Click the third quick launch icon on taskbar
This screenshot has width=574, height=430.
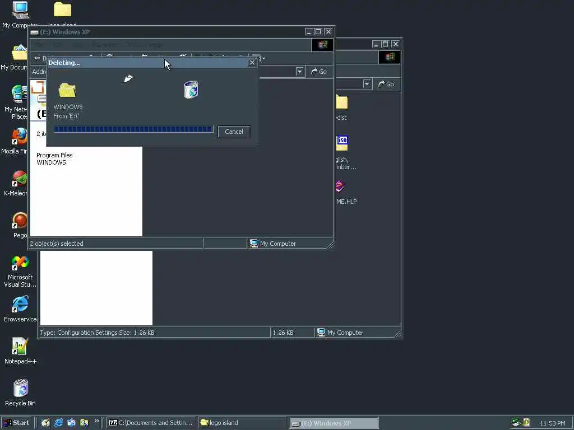(x=71, y=423)
